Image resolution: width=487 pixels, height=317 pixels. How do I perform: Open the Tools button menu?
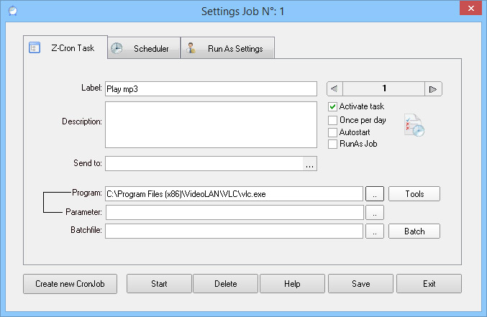pos(414,193)
